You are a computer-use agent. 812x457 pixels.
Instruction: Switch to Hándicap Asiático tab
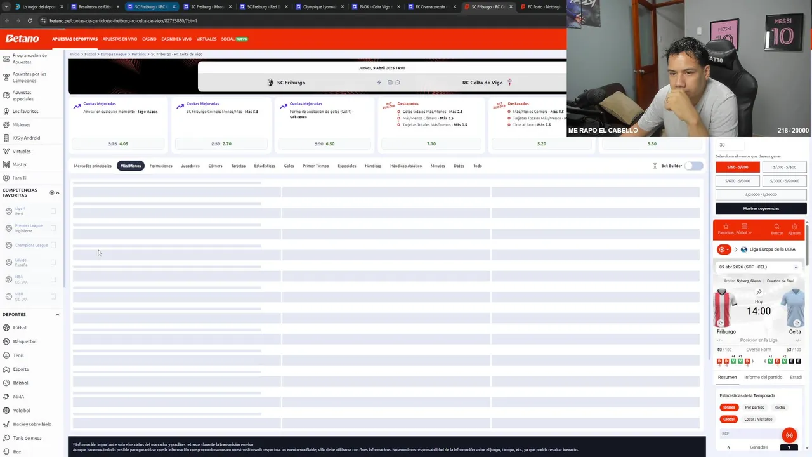pos(406,166)
